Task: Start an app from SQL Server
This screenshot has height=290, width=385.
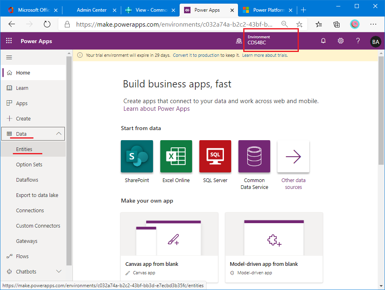Action: [215, 156]
